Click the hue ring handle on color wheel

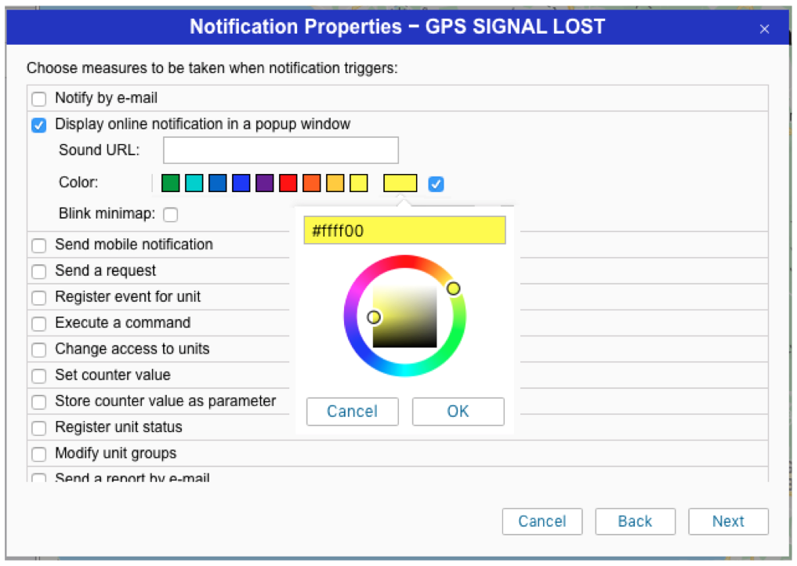coord(453,288)
